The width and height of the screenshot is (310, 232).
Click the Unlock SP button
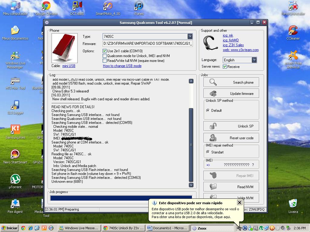click(231, 126)
